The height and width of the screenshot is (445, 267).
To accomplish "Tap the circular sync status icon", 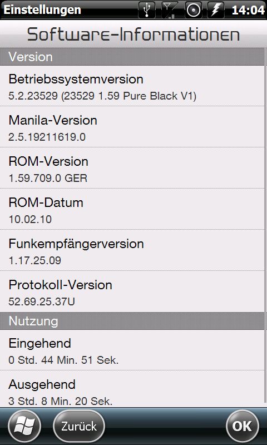I will (193, 10).
